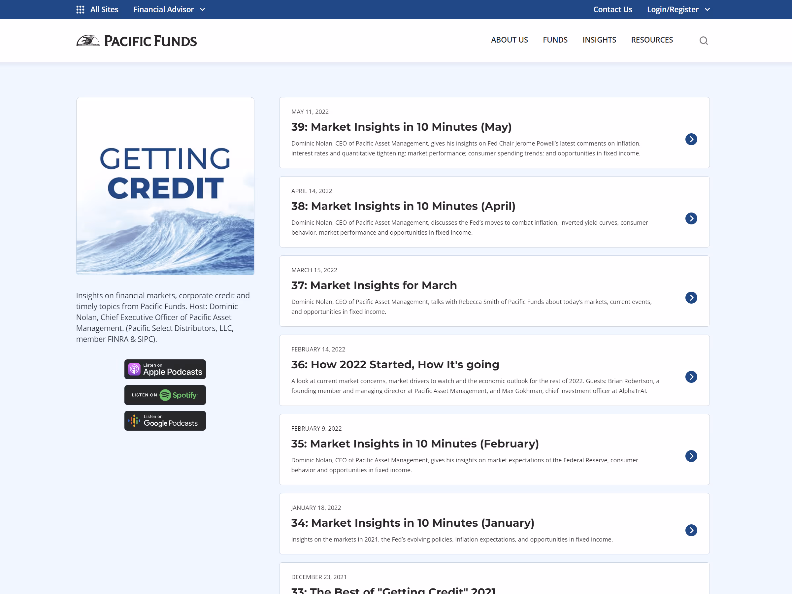The height and width of the screenshot is (594, 792).
Task: Open title 36: How 2022 Started
Action: point(395,364)
